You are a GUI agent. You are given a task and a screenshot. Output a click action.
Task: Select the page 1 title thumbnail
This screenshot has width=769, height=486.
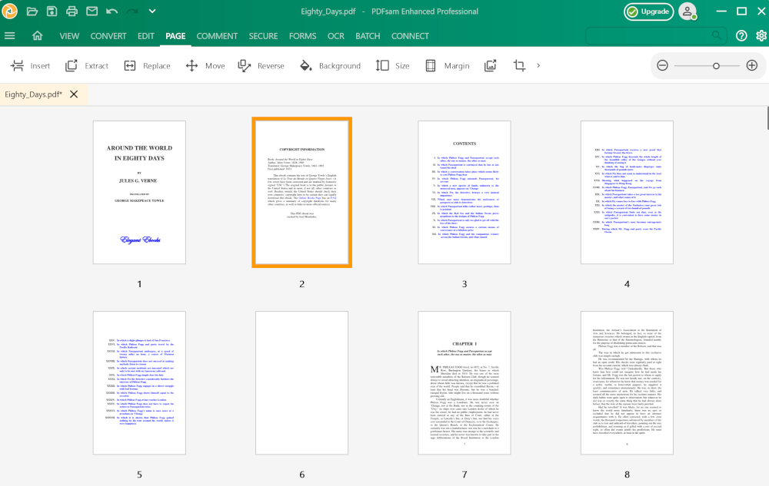[x=139, y=193]
